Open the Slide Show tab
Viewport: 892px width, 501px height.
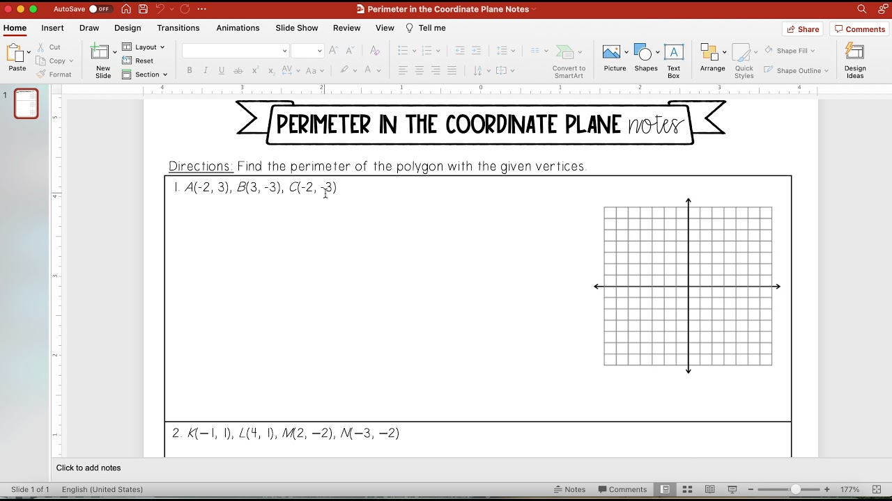[297, 28]
